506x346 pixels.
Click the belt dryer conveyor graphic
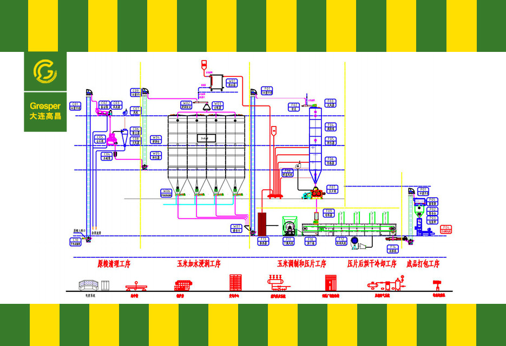point(349,229)
